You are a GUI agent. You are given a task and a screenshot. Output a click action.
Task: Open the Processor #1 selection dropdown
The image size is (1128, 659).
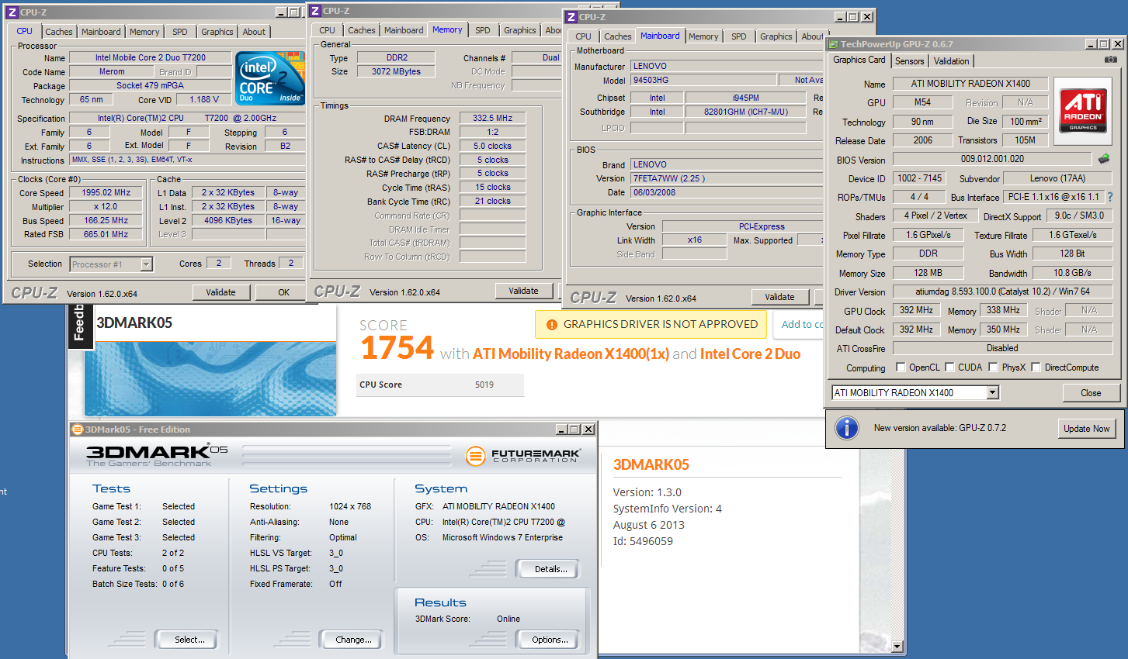click(146, 264)
